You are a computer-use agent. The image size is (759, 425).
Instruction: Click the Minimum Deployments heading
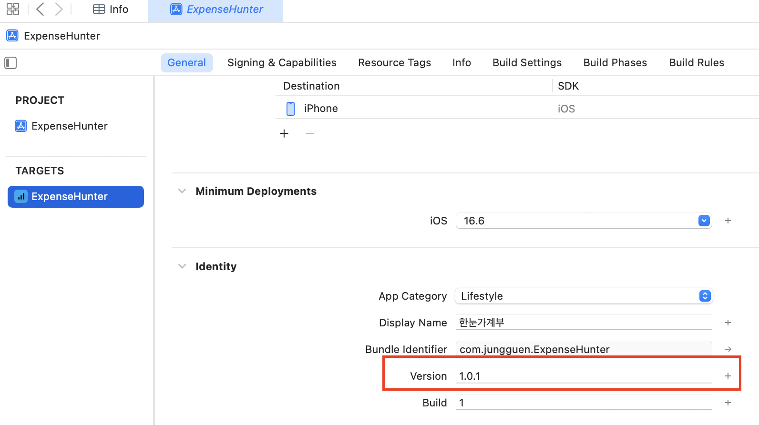(x=256, y=191)
